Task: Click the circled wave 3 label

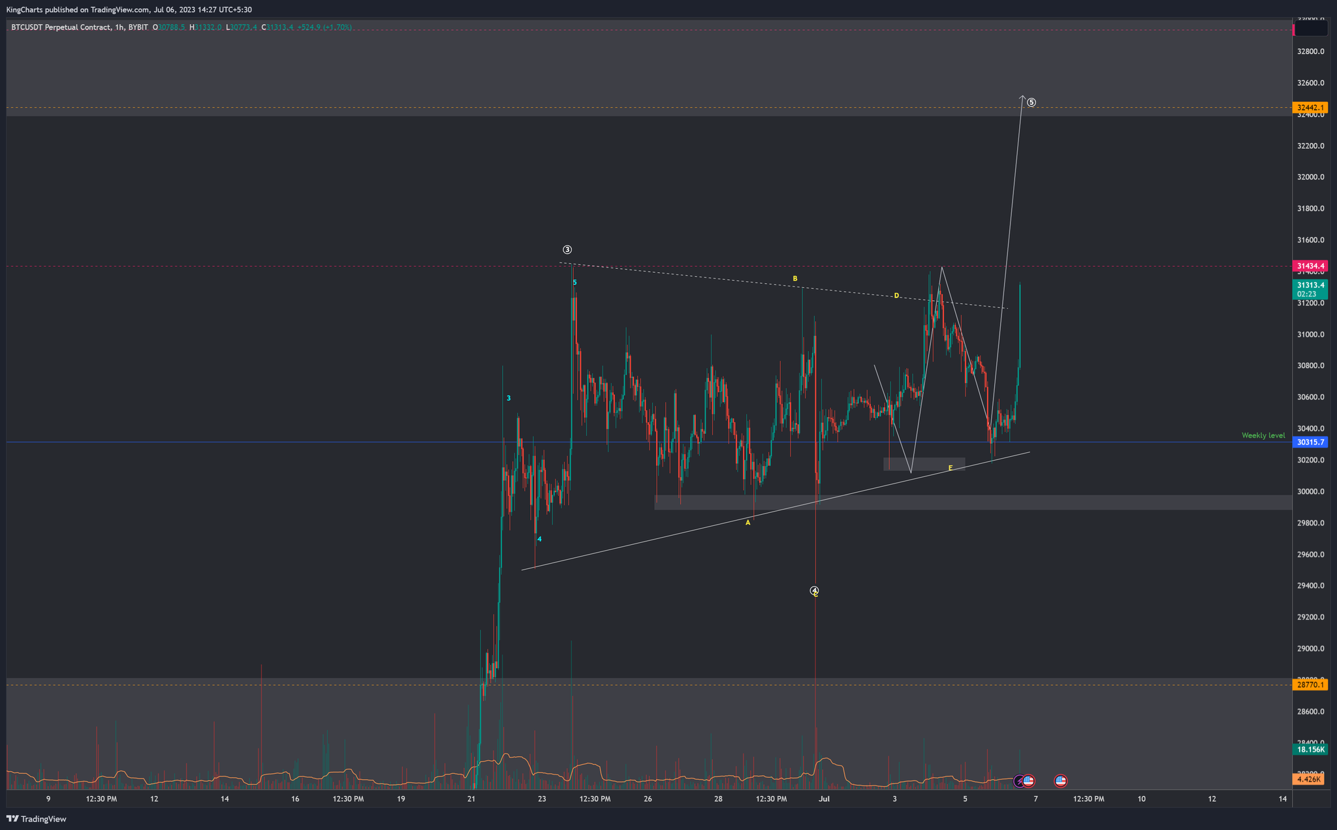Action: 567,250
